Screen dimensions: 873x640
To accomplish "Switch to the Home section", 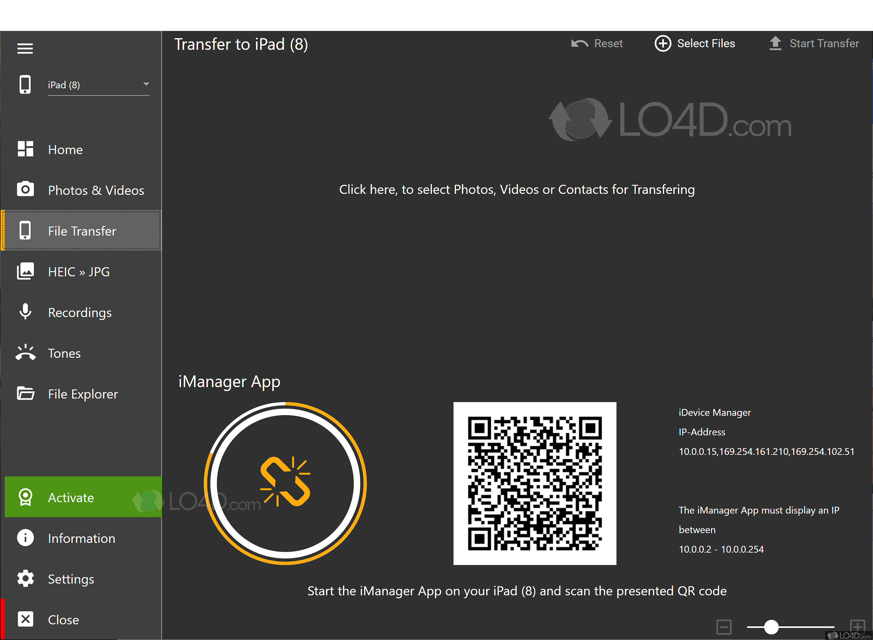I will click(x=65, y=150).
